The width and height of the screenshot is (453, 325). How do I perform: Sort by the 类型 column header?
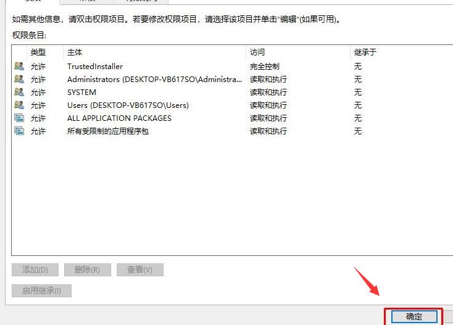click(x=45, y=52)
